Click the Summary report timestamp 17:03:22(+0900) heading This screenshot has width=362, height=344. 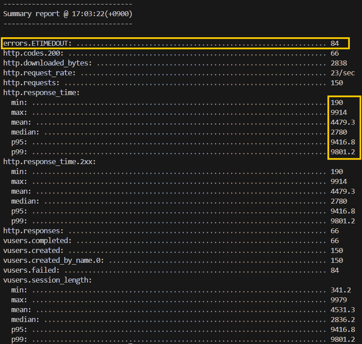click(68, 14)
